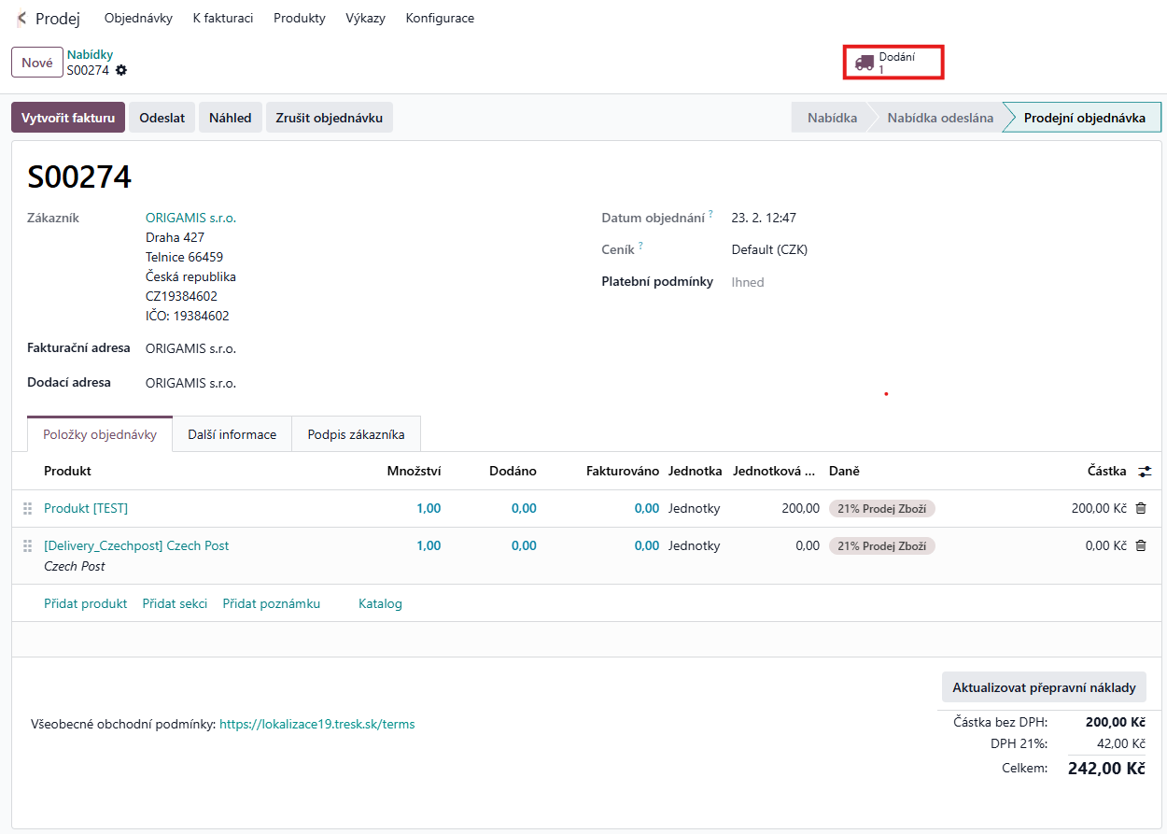Open the Dodání delivery truck button
This screenshot has height=834, width=1167.
click(x=892, y=63)
